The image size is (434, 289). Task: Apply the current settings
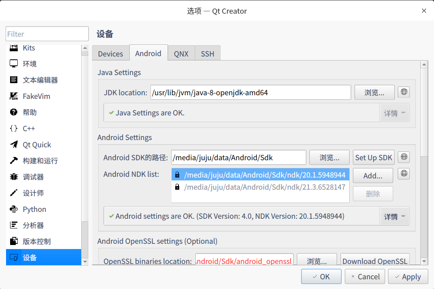click(x=408, y=276)
